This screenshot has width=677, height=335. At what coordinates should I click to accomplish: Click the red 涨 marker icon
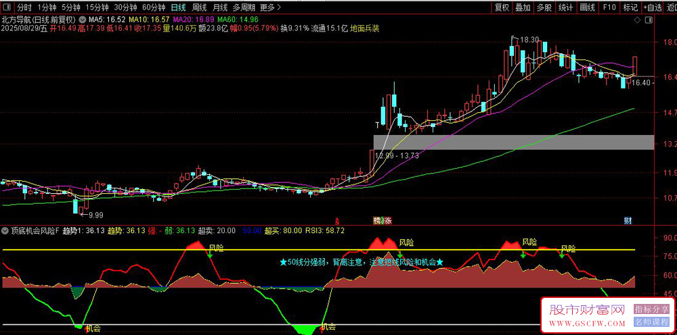click(388, 220)
